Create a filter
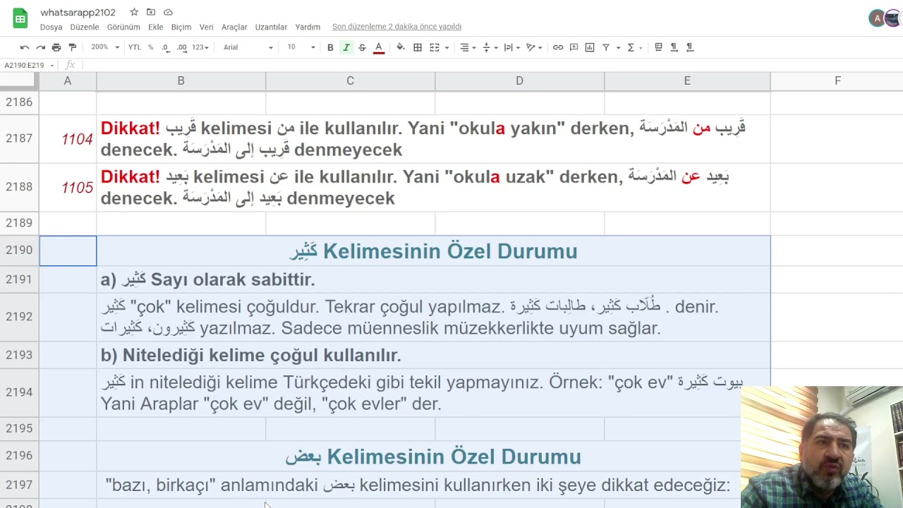Image resolution: width=903 pixels, height=508 pixels. tap(606, 47)
